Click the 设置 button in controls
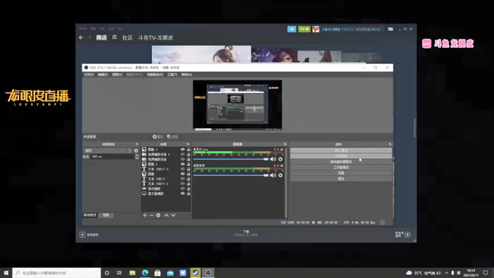This screenshot has height=278, width=494. (x=341, y=173)
